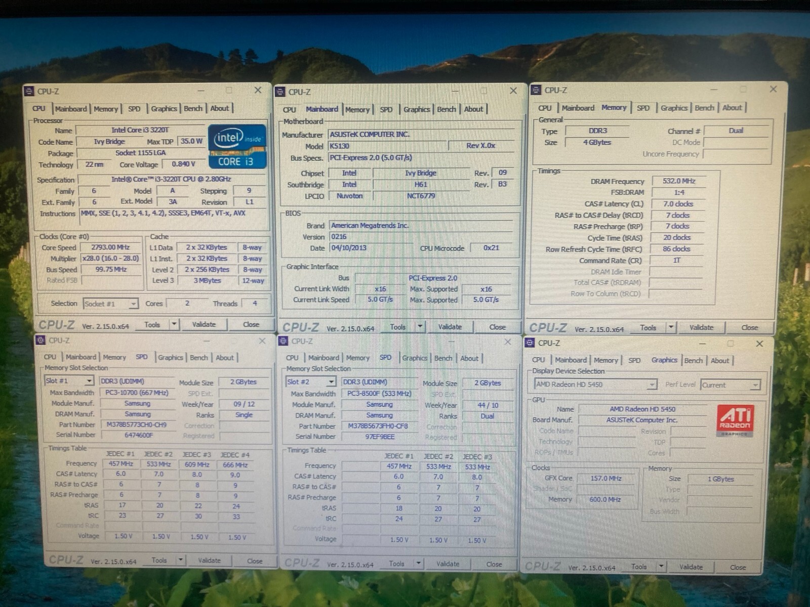This screenshot has height=607, width=810.
Task: Click the Southbridge H61 model value
Action: pyautogui.click(x=421, y=185)
